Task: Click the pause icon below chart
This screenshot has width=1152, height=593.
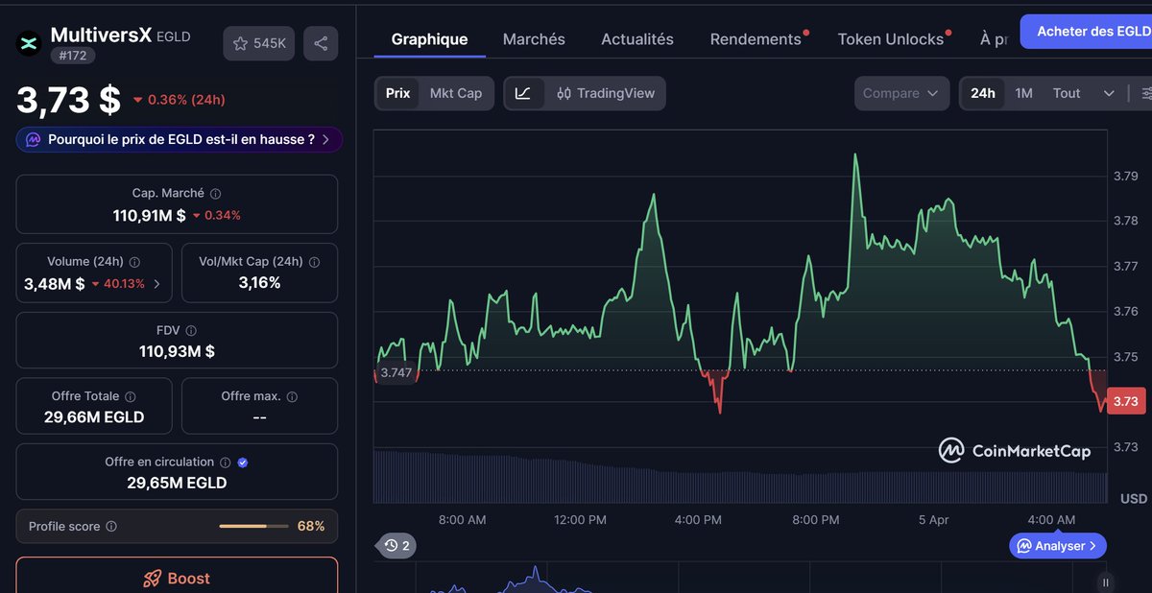Action: 1106,581
